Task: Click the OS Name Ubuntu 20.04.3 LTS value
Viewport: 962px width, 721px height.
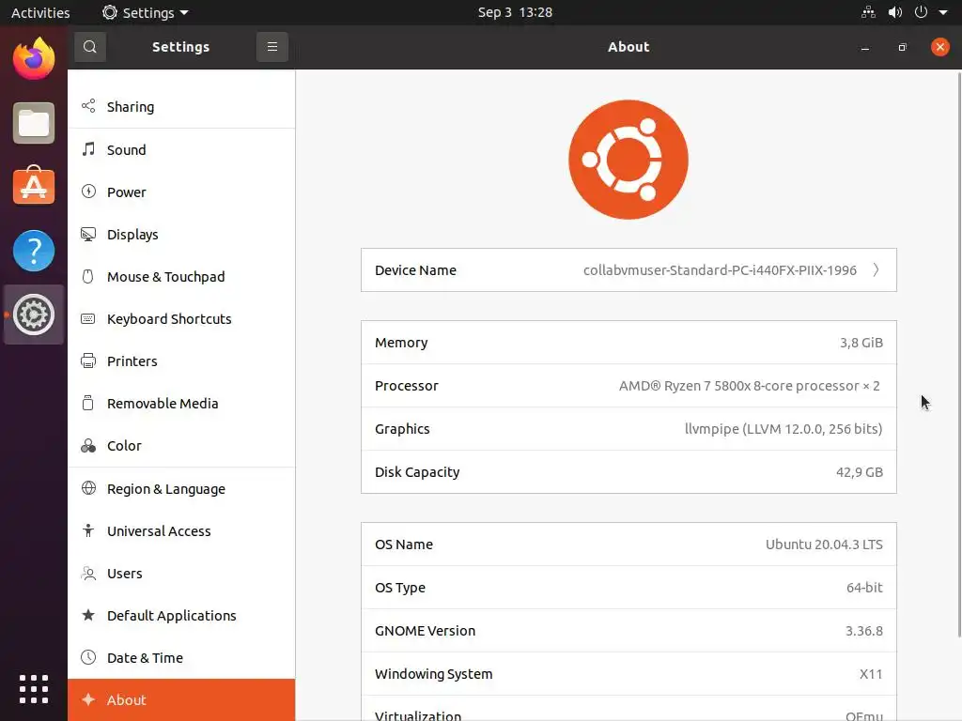Action: 824,545
